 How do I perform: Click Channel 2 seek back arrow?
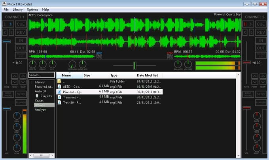click(x=245, y=32)
